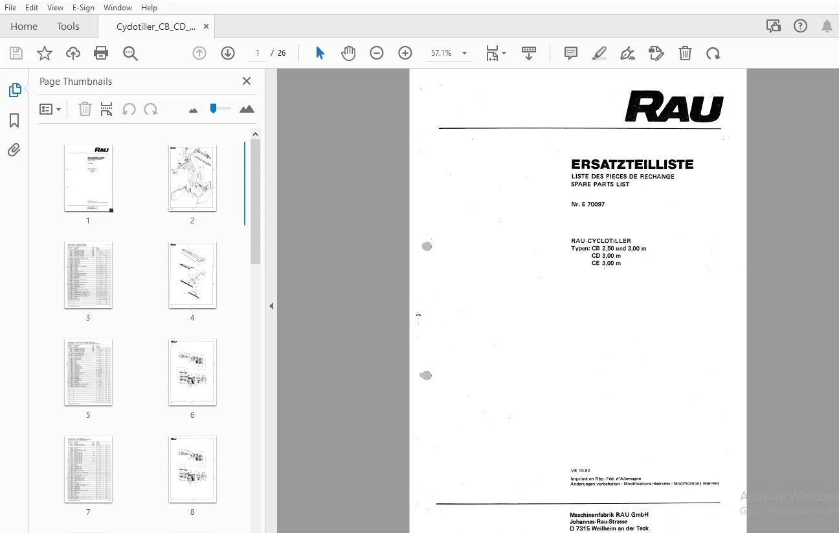The height and width of the screenshot is (533, 839).
Task: Click the ERSATZTEILLISTE heading in the document
Action: coord(632,164)
